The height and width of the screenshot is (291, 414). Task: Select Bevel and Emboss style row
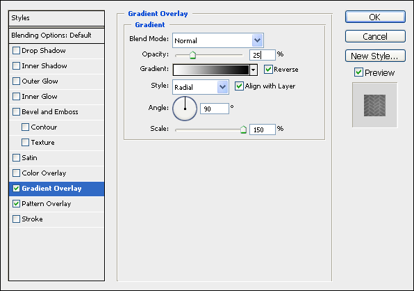tap(56, 112)
